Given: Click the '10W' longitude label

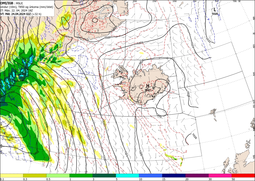Looking at the screenshot, I should pyautogui.click(x=174, y=1).
